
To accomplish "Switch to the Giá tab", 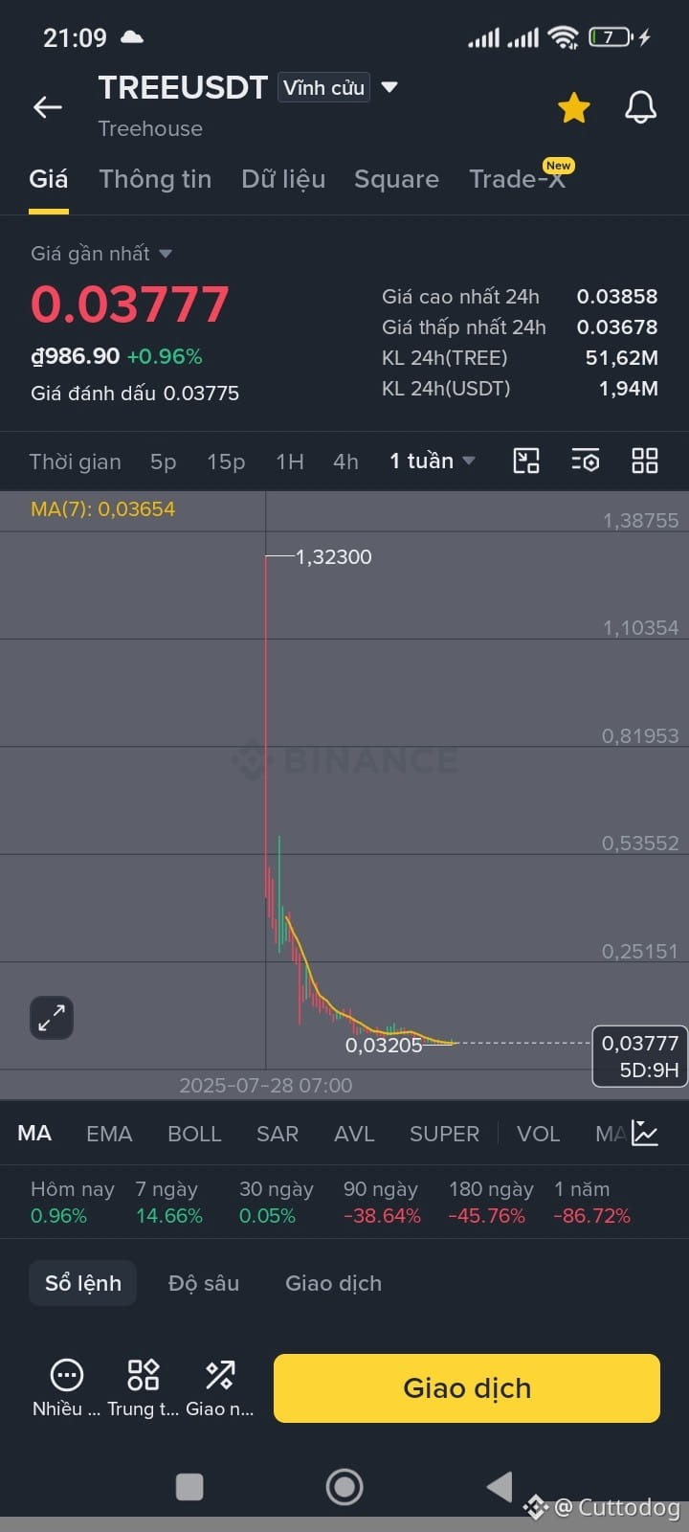I will click(x=49, y=179).
